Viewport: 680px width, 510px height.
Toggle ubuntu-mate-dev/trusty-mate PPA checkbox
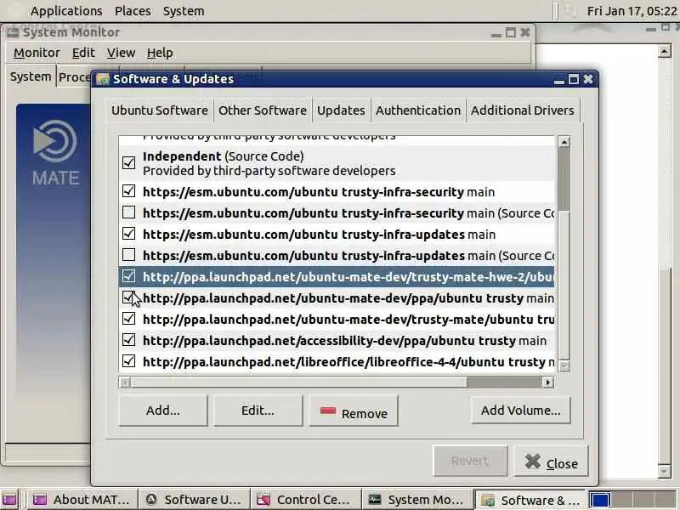click(x=129, y=319)
